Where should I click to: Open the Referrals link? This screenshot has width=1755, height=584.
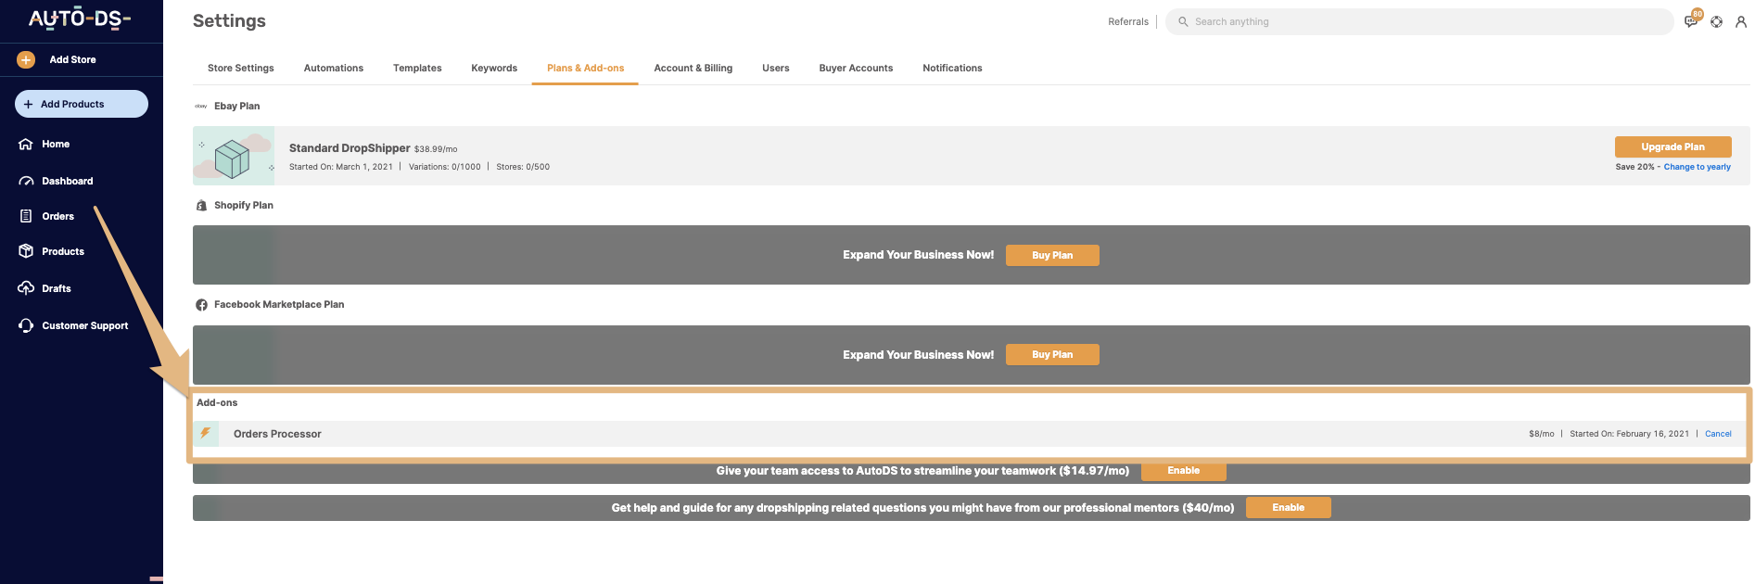[x=1128, y=21]
